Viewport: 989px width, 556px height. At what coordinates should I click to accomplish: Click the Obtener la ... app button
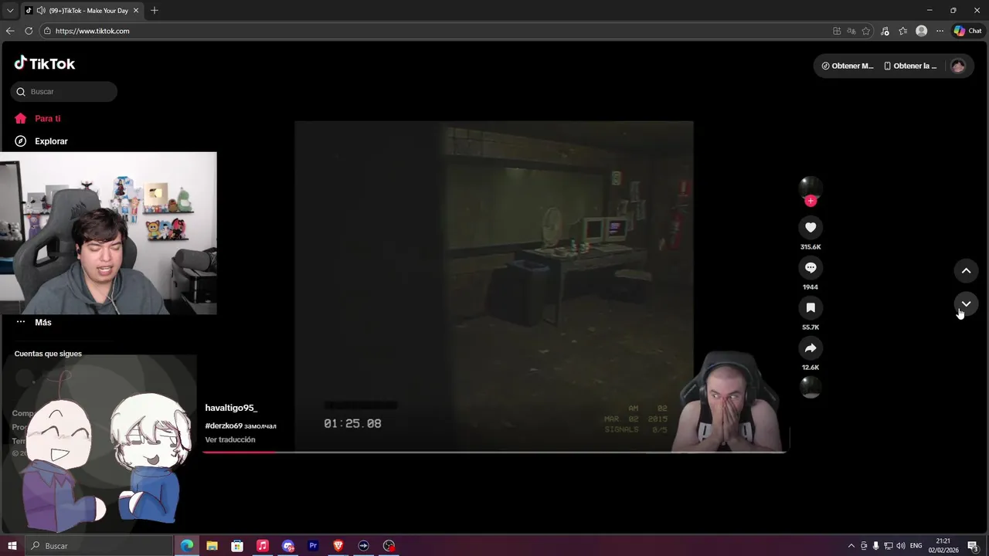910,66
